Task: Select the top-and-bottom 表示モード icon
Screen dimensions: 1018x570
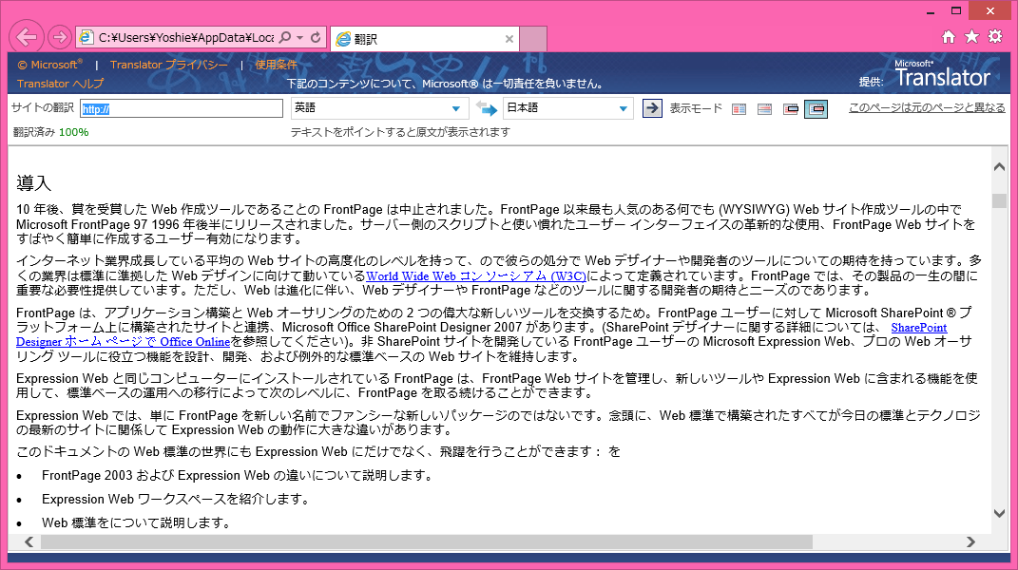Action: point(765,109)
